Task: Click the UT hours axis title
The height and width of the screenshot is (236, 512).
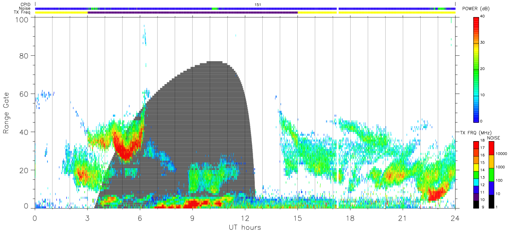Action: pos(245,227)
